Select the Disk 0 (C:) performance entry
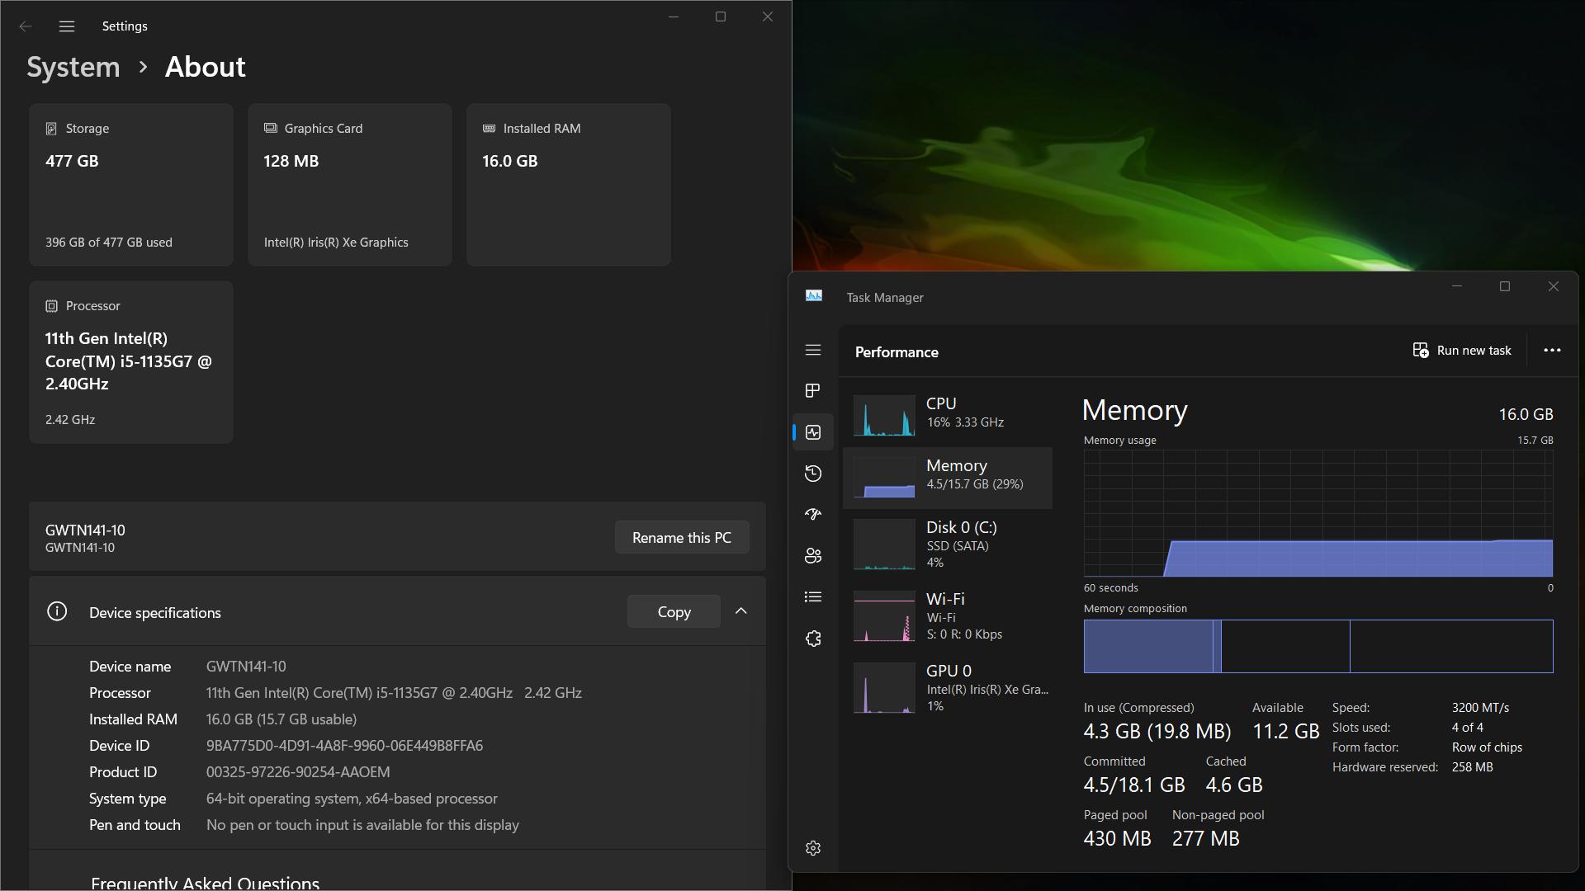Screen dimensions: 1585x891 click(948, 544)
